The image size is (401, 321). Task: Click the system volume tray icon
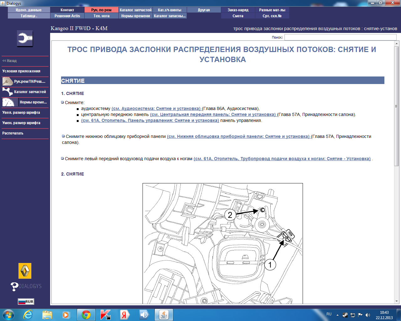click(368, 315)
